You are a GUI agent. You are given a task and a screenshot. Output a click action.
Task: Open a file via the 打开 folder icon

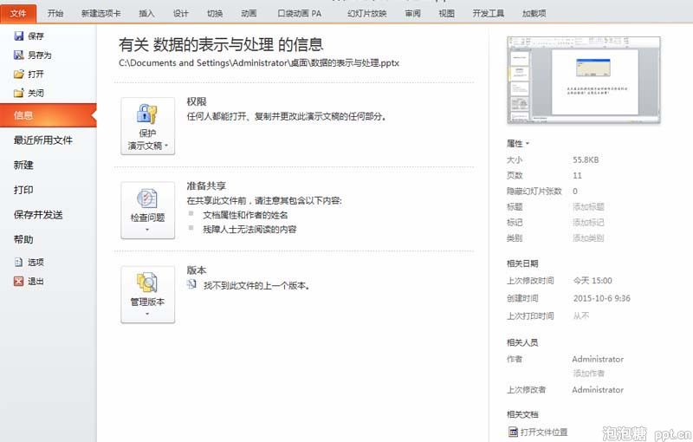point(18,74)
